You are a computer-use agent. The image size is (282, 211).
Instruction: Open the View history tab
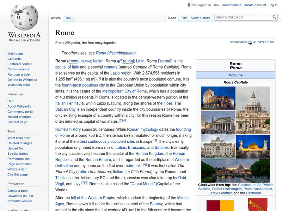(x=200, y=18)
